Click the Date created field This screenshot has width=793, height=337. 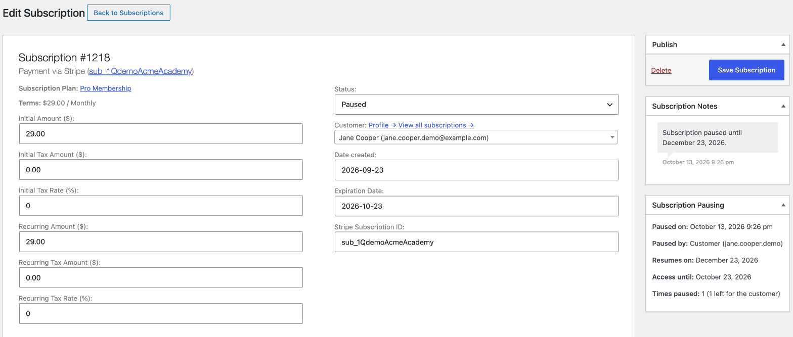click(x=476, y=170)
